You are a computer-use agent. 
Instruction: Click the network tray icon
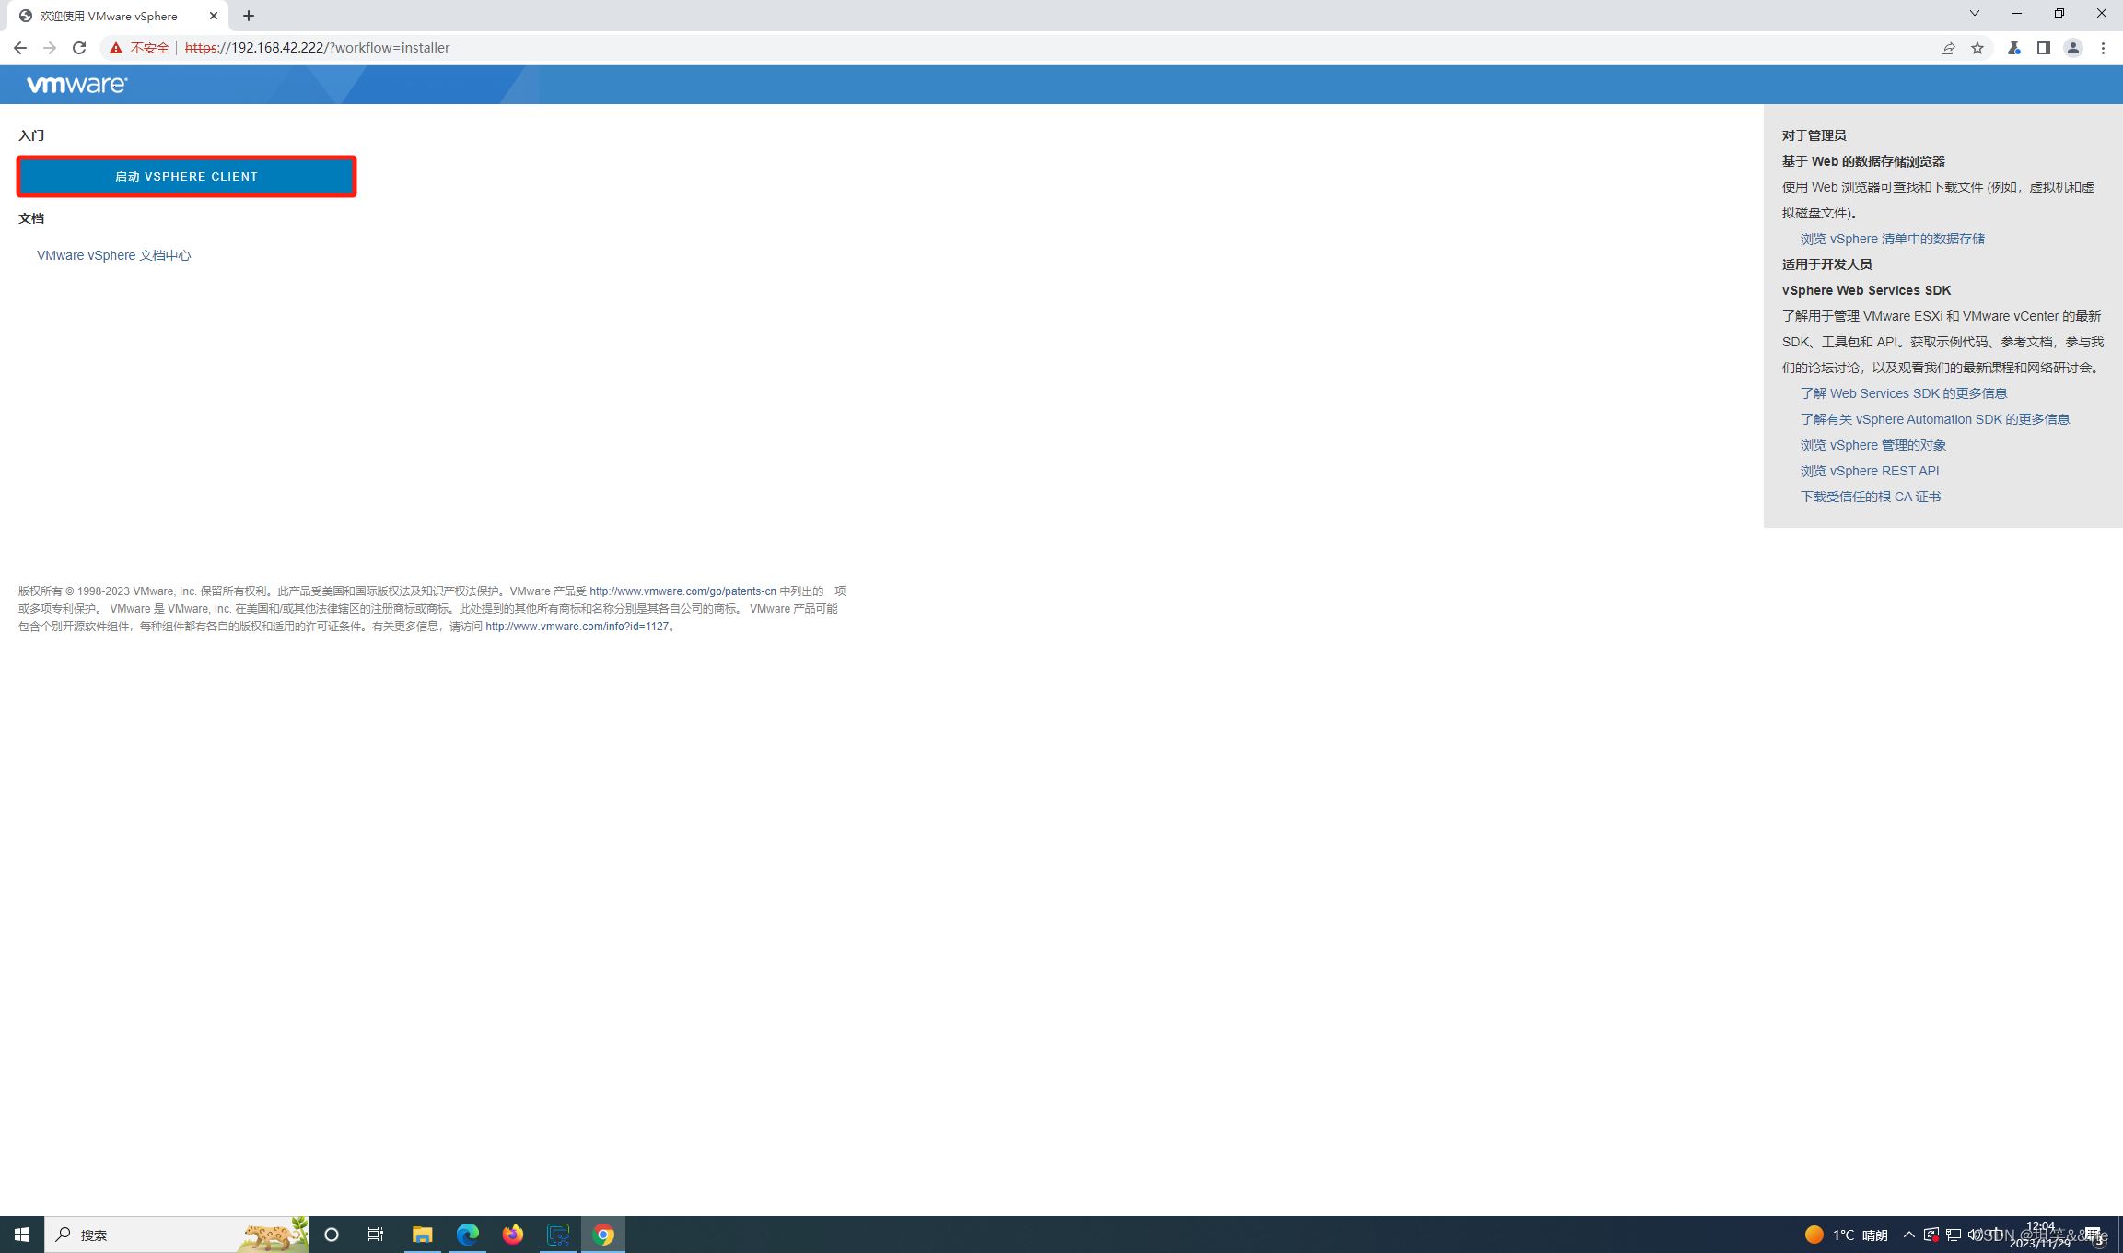(1954, 1235)
